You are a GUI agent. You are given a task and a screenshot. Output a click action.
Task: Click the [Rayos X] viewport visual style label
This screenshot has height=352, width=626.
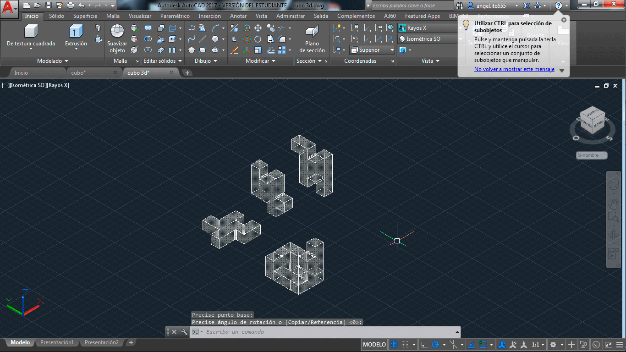pos(58,85)
